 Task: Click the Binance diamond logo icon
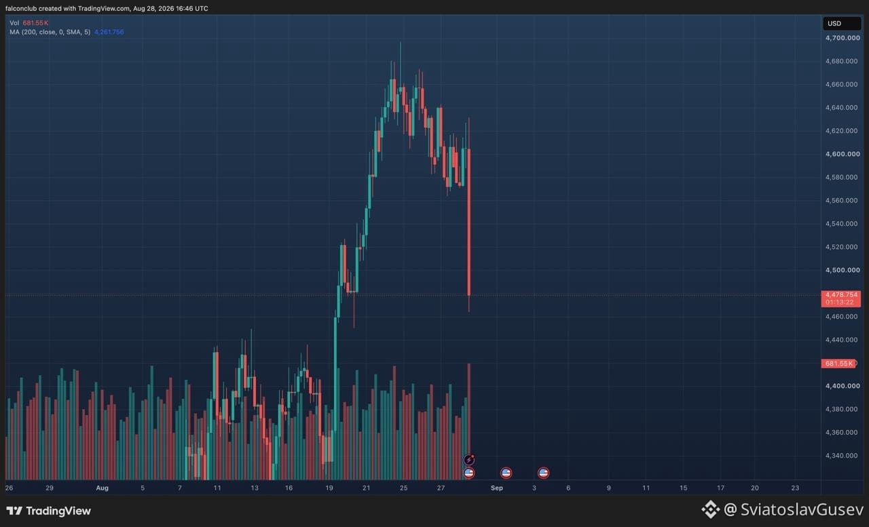(x=710, y=509)
